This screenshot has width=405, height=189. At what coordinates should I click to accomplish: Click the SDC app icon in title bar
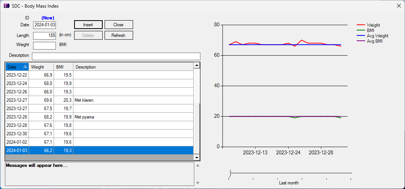click(6, 6)
